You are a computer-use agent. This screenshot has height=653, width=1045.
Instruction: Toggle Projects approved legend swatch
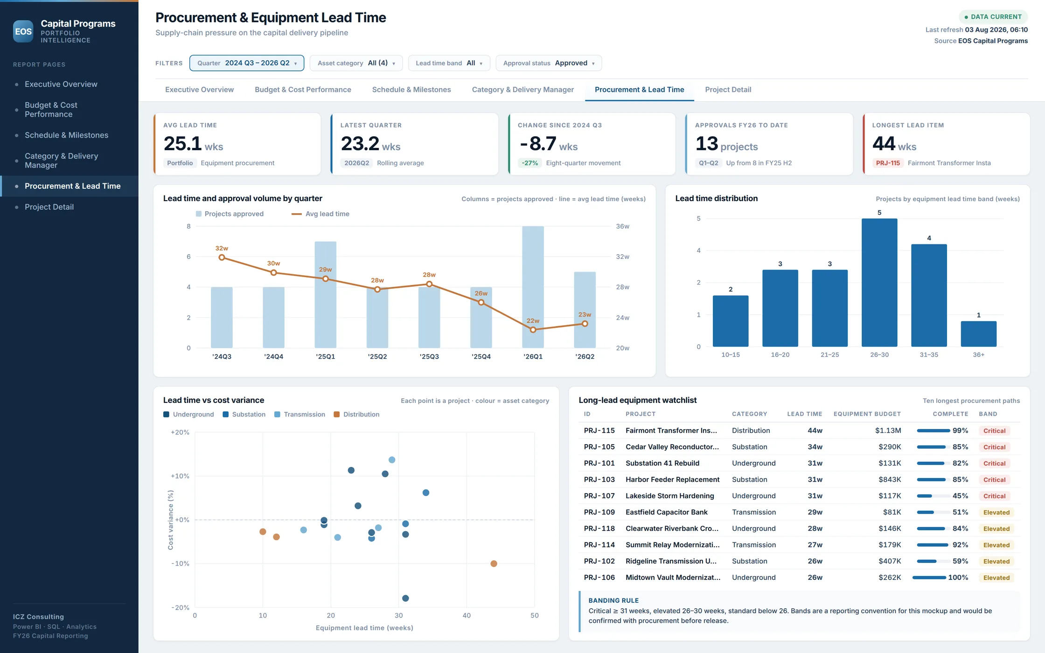click(199, 214)
